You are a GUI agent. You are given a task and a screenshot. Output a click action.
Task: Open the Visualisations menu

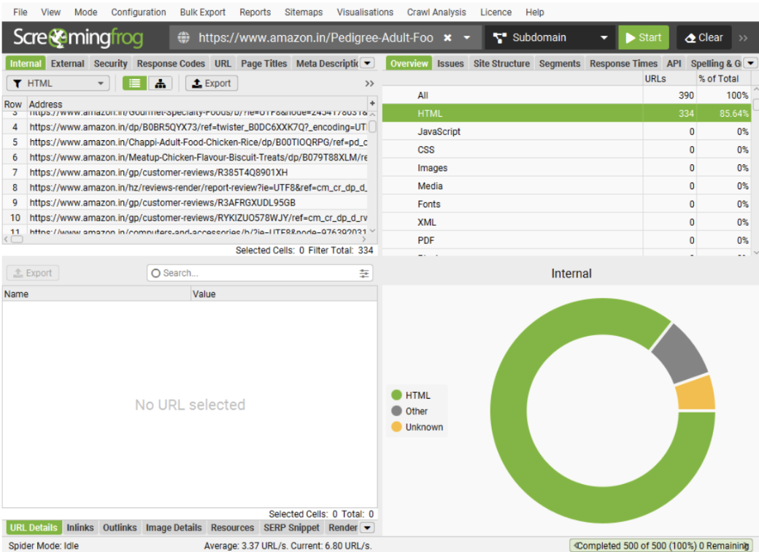pos(365,12)
